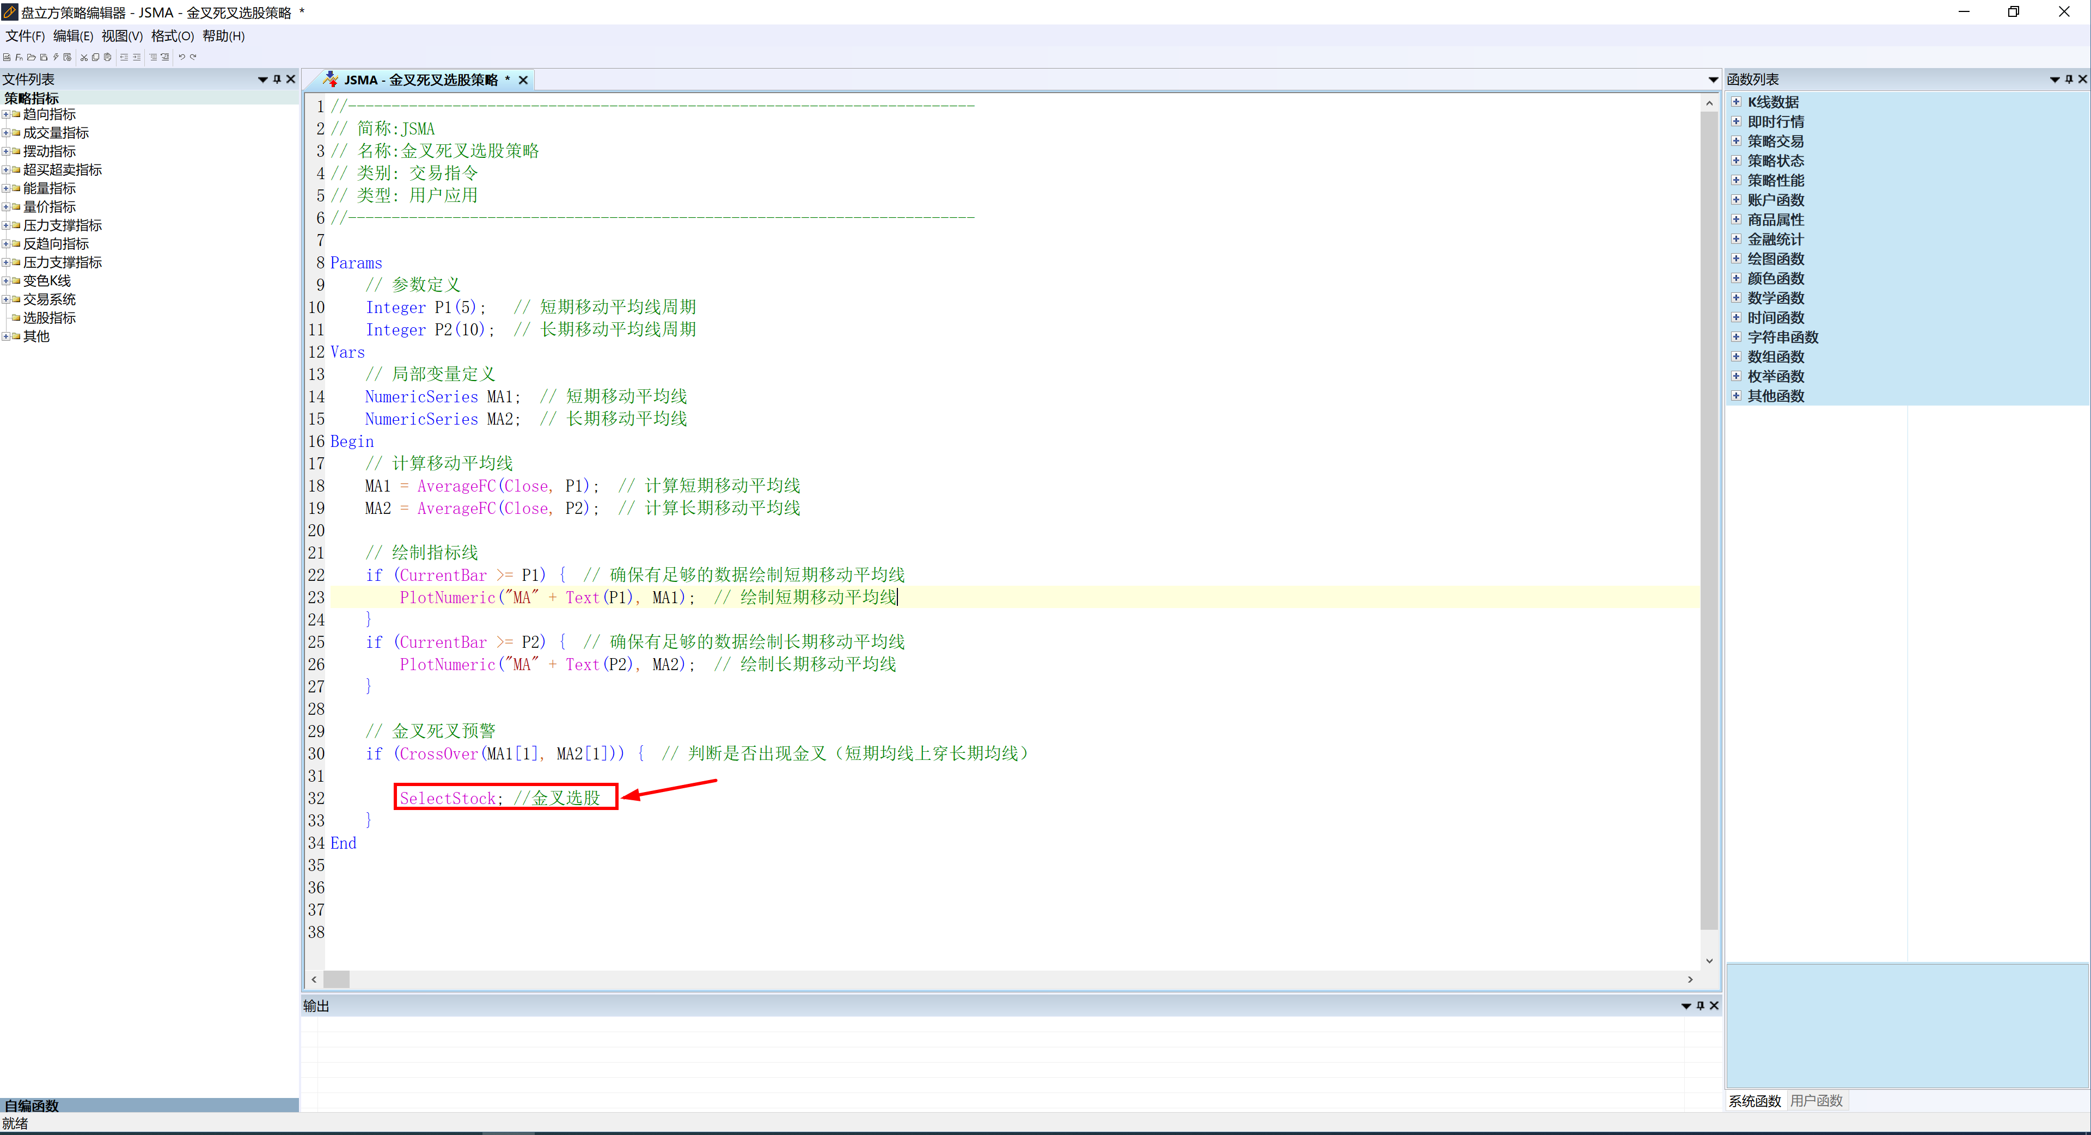The height and width of the screenshot is (1135, 2091).
Task: Open the 函数列表 panel dropdown arrow
Action: pyautogui.click(x=2055, y=79)
